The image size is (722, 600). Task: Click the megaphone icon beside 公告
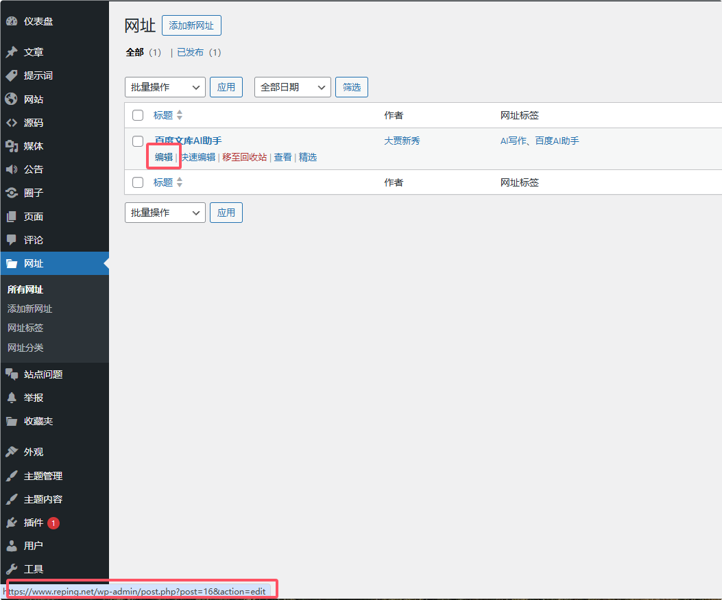pos(12,169)
